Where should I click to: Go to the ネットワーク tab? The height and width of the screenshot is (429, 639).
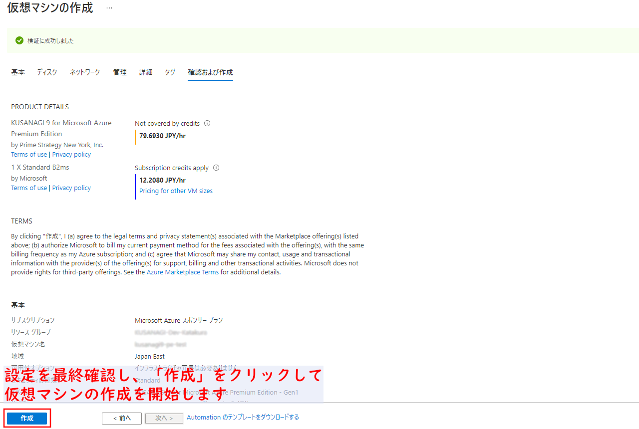pyautogui.click(x=85, y=72)
